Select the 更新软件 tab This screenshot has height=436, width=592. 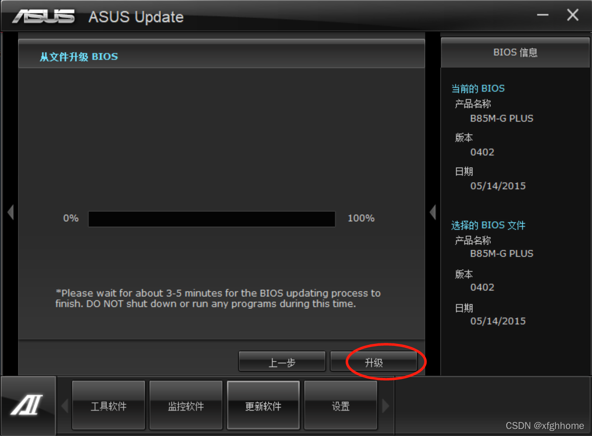pos(263,405)
